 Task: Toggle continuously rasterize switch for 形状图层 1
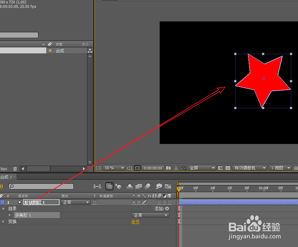click(x=139, y=202)
